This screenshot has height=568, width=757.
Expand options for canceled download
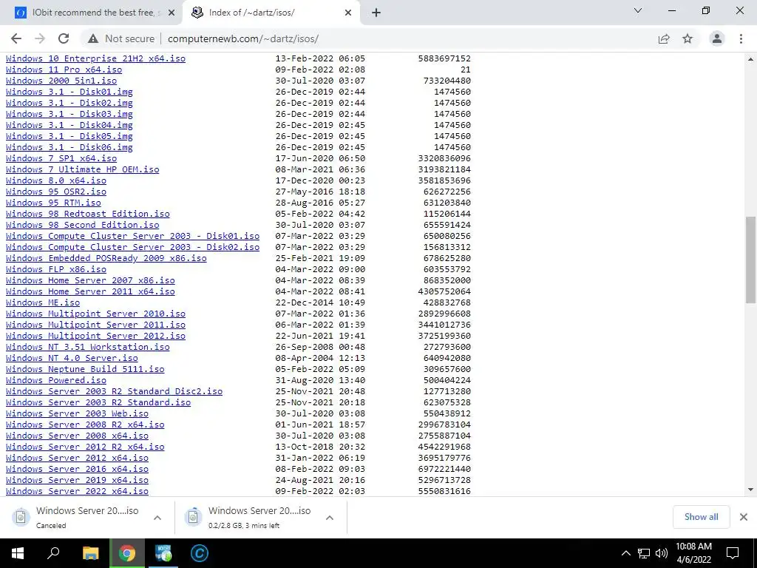157,518
